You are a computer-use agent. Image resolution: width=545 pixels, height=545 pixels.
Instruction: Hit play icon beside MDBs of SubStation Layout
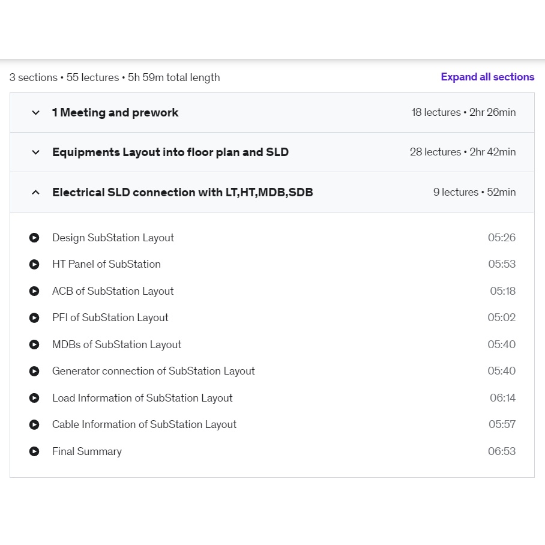[x=34, y=345]
